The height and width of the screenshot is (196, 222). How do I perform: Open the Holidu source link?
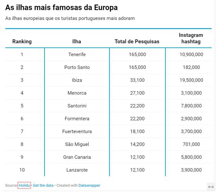coord(24,185)
